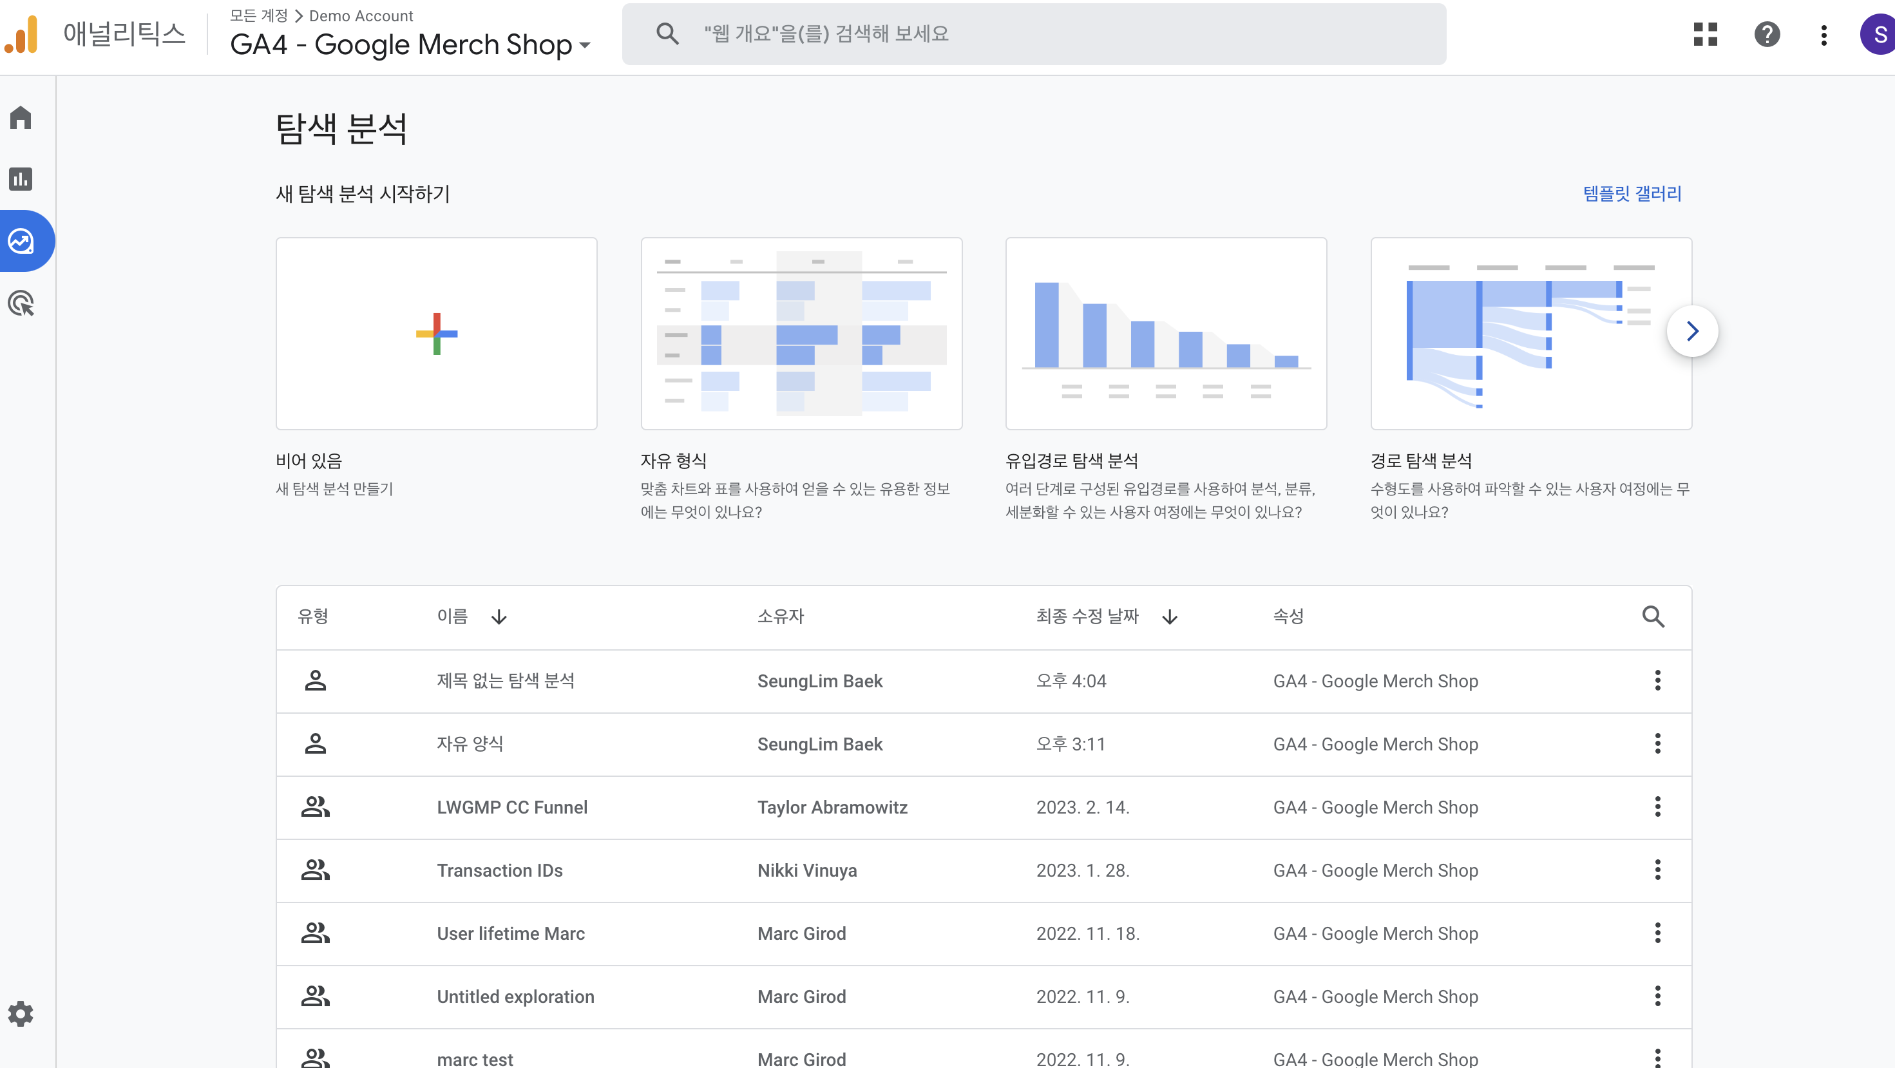Create a blank exploration with the plus card

436,333
